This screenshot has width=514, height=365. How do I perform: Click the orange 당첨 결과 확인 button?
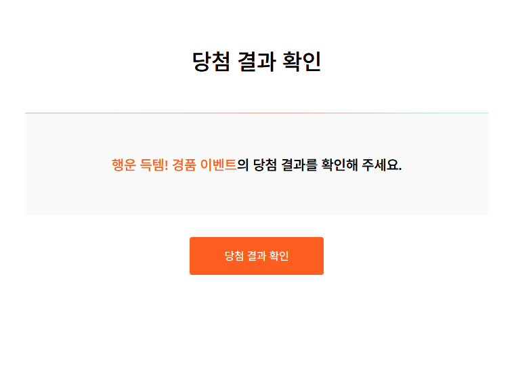(257, 256)
